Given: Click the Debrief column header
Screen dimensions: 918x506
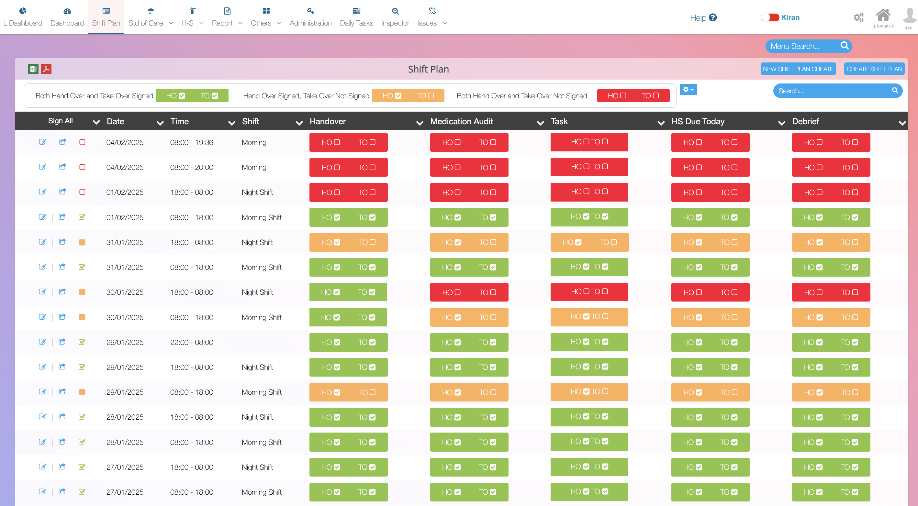Looking at the screenshot, I should click(805, 121).
